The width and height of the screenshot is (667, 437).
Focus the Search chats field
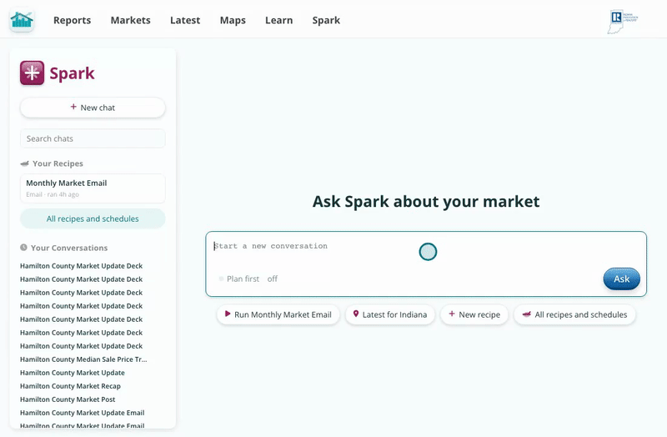pos(93,138)
